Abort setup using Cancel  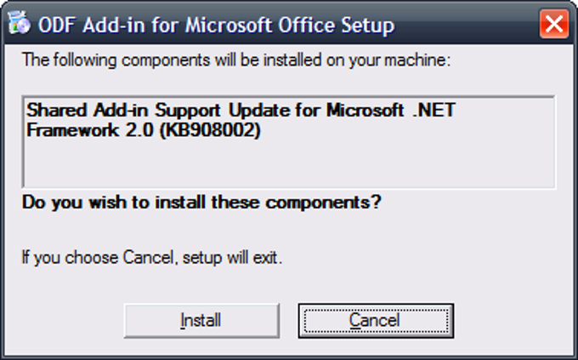point(376,321)
